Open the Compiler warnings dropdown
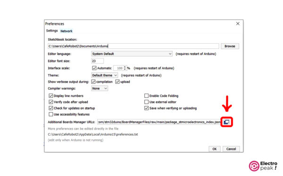 (x=100, y=88)
